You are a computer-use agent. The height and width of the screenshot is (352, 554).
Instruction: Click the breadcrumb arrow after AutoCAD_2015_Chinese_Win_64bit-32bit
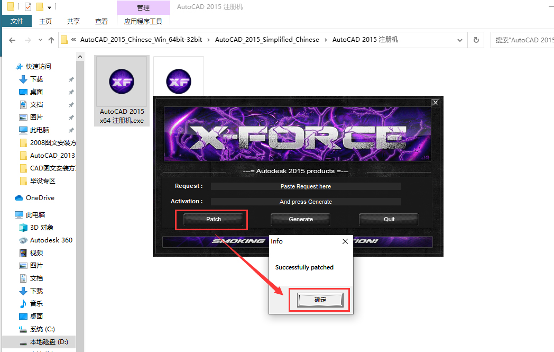[x=208, y=40]
